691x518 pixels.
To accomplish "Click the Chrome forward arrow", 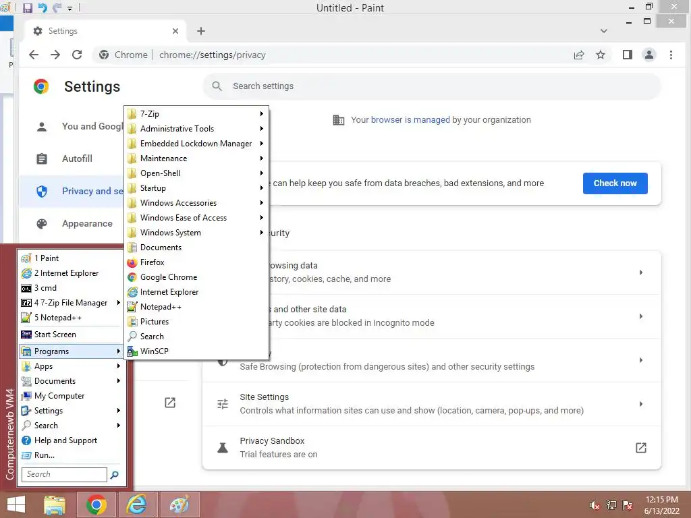I will tap(55, 55).
